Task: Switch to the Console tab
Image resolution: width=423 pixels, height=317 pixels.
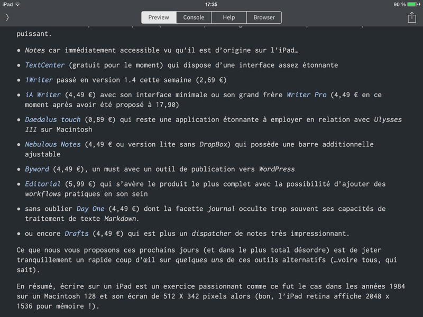Action: [194, 17]
